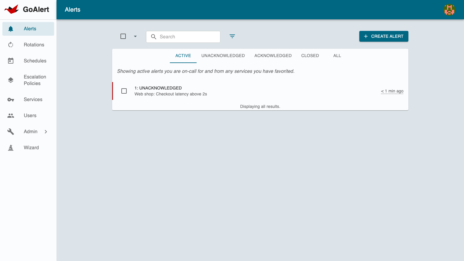Viewport: 464px width, 261px height.
Task: Click the Schedules calendar icon
Action: [11, 61]
